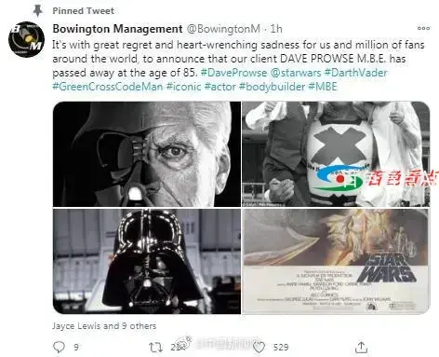Viewport: 439px width, 357px height.
Task: Open the @starwars mention
Action: 296,73
